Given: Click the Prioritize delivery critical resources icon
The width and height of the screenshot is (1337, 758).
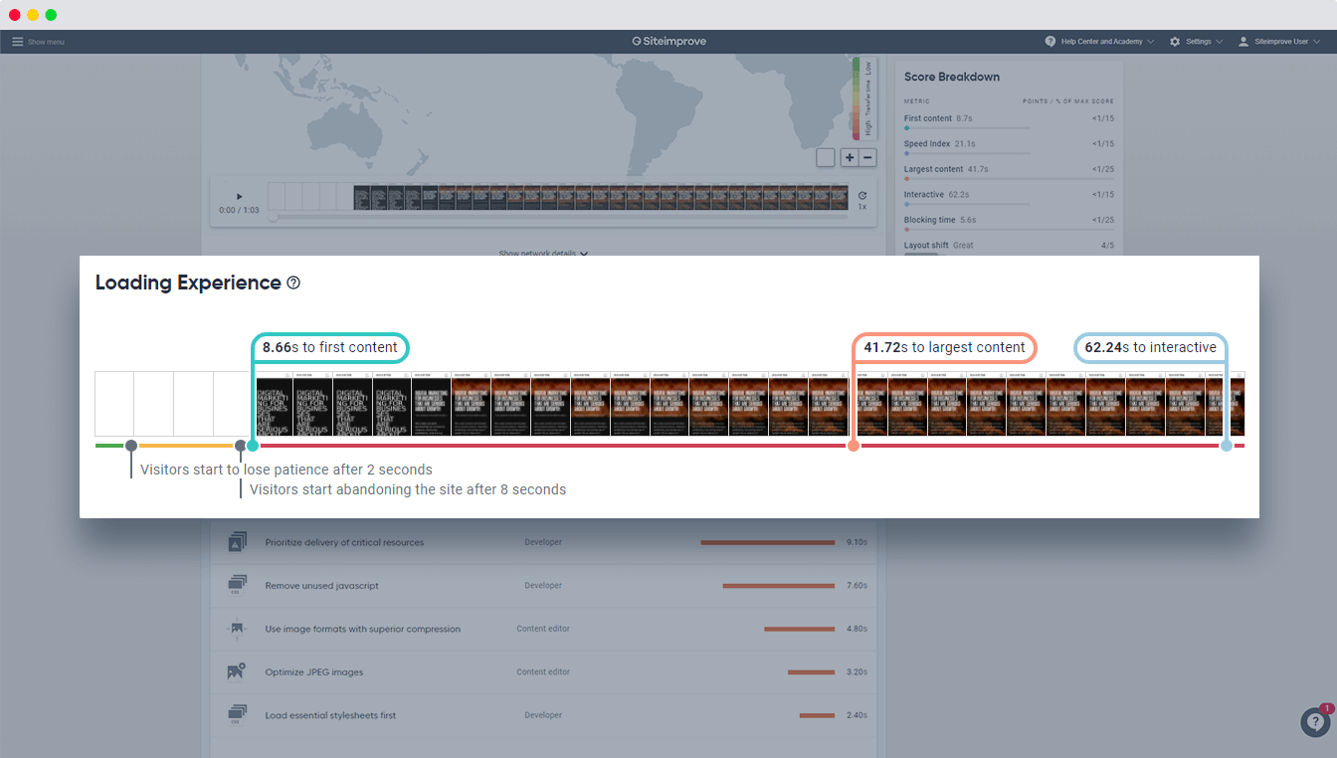Looking at the screenshot, I should (x=236, y=543).
